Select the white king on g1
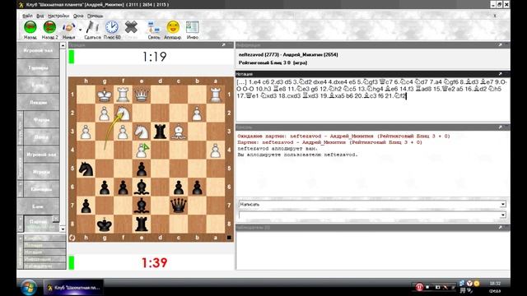 tap(105, 95)
